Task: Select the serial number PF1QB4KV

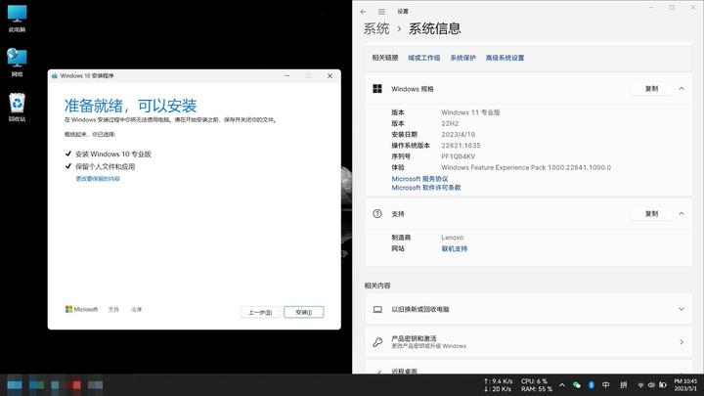Action: (x=458, y=156)
